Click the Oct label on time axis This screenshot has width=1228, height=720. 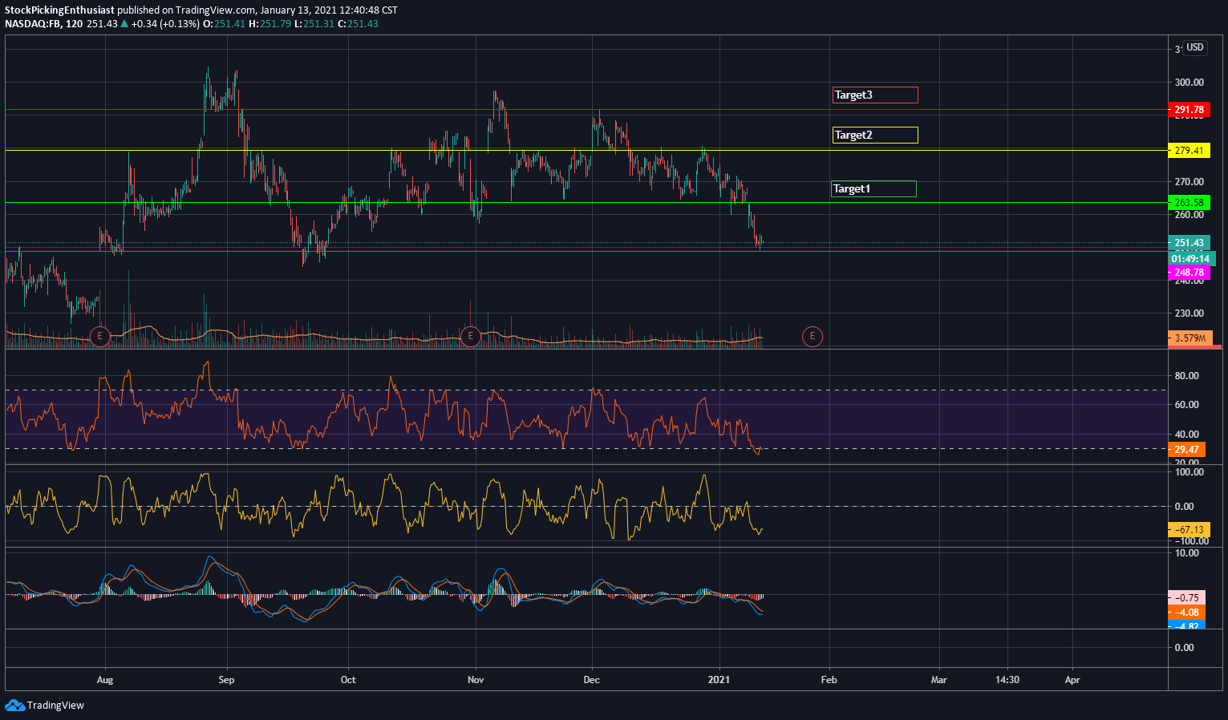[348, 680]
